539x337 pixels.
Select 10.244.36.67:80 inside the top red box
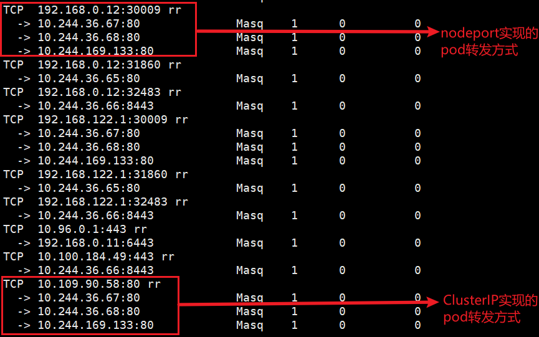tap(88, 24)
